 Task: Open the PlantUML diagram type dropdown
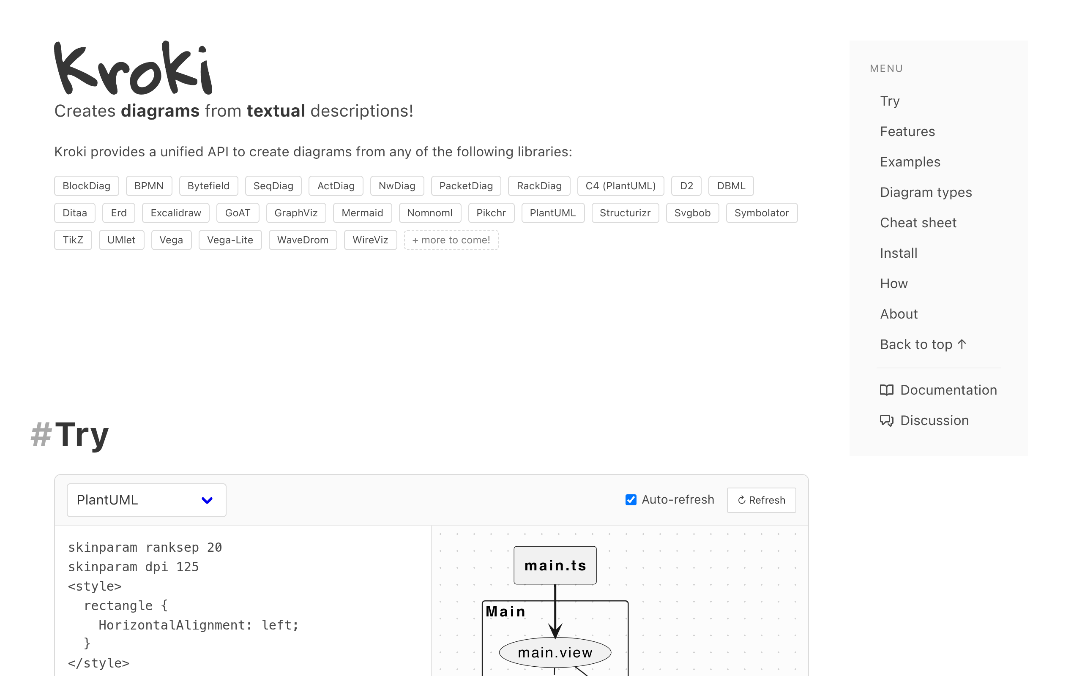147,500
